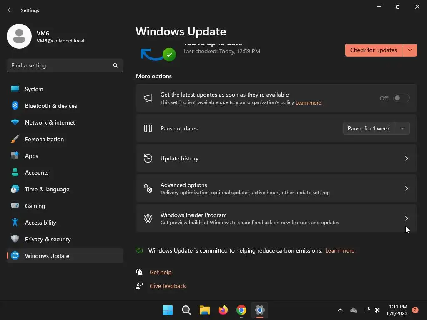Click the VM6 user avatar picture
The image size is (427, 320).
[19, 36]
